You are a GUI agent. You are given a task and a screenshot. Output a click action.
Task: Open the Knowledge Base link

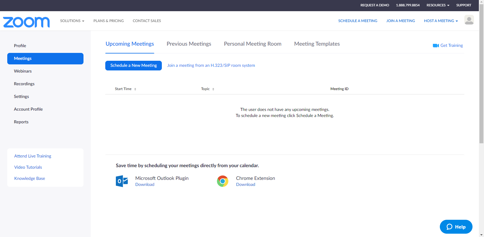(x=30, y=178)
